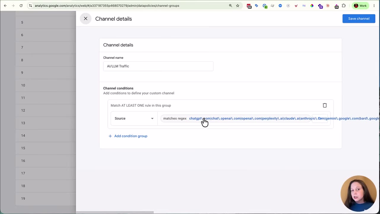380x214 pixels.
Task: Open the blue tag extension icon
Action: pos(256,6)
